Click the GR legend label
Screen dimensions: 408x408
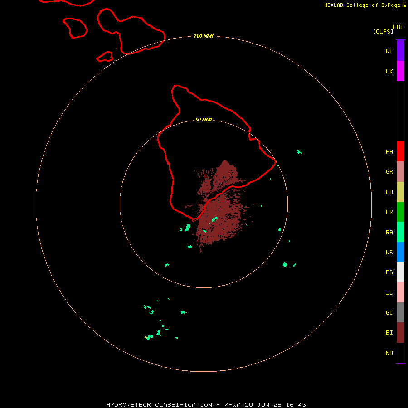click(x=389, y=172)
